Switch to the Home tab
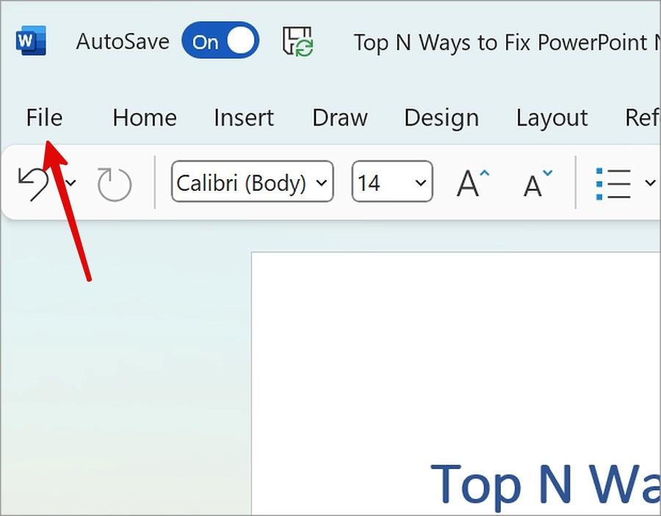This screenshot has width=661, height=516. coord(145,117)
